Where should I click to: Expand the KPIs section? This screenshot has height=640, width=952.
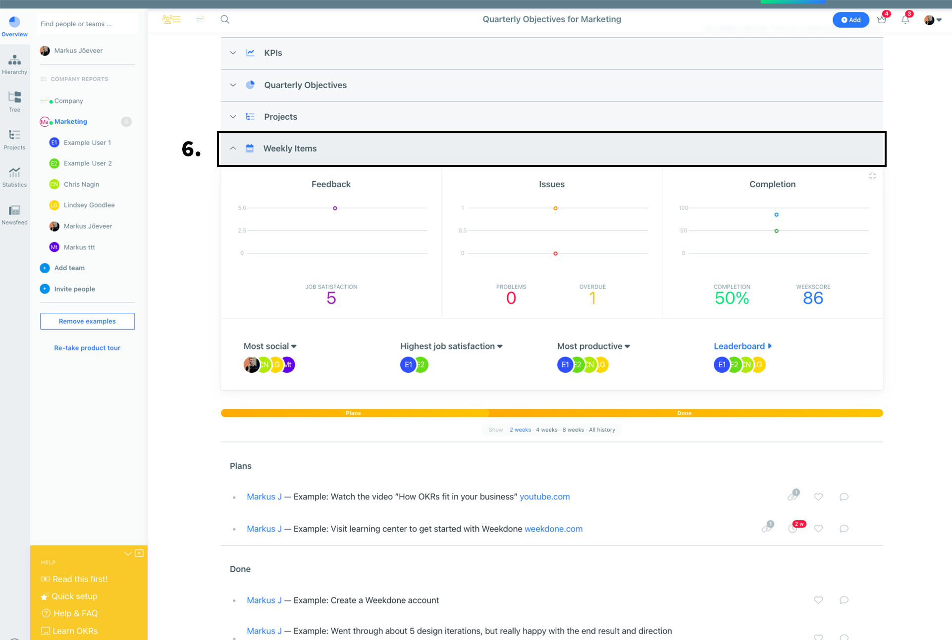pyautogui.click(x=233, y=53)
